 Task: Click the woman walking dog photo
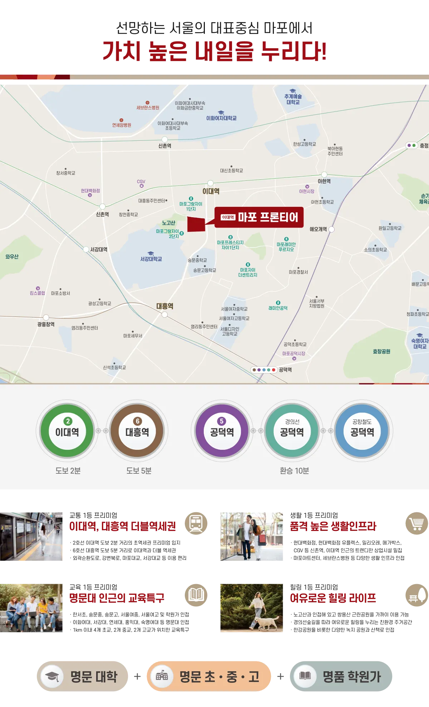click(252, 608)
